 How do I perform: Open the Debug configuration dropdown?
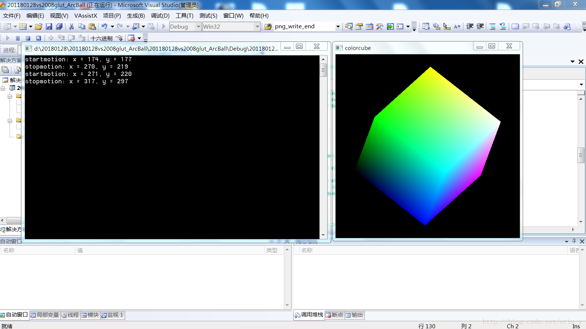[198, 26]
